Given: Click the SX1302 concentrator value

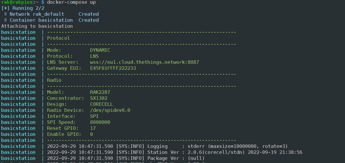Looking at the screenshot, I should [98, 98].
